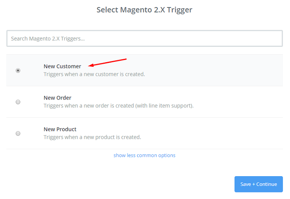Click the "New Customer" trigger title

pyautogui.click(x=62, y=66)
